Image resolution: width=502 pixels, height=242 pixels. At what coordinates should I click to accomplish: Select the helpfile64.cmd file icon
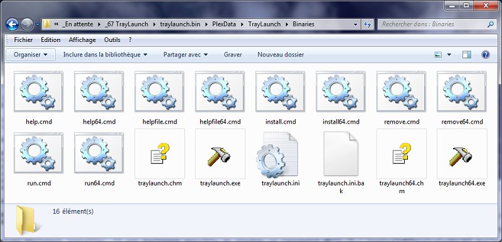pyautogui.click(x=220, y=92)
